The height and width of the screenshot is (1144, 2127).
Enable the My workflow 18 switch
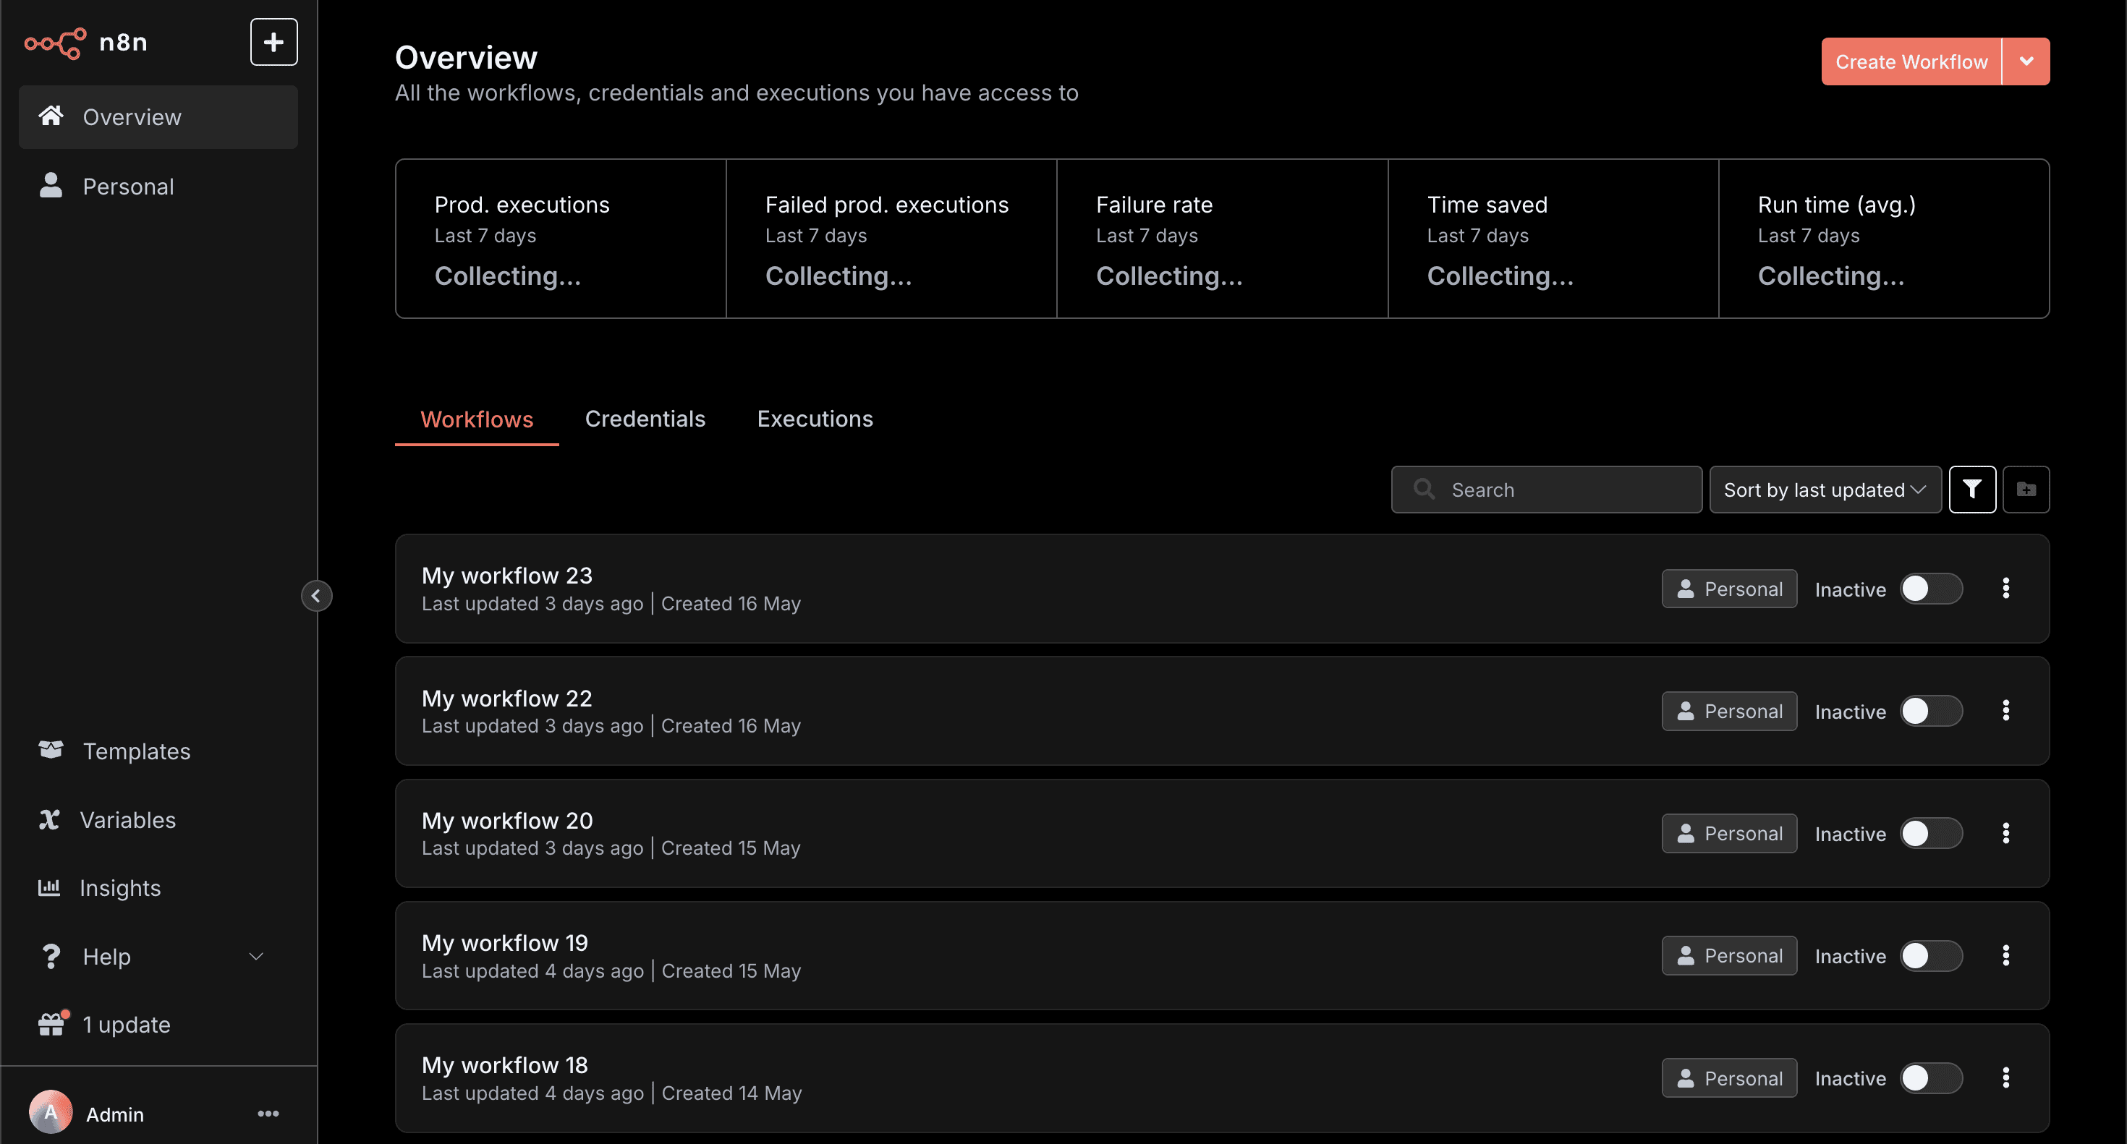coord(1930,1078)
